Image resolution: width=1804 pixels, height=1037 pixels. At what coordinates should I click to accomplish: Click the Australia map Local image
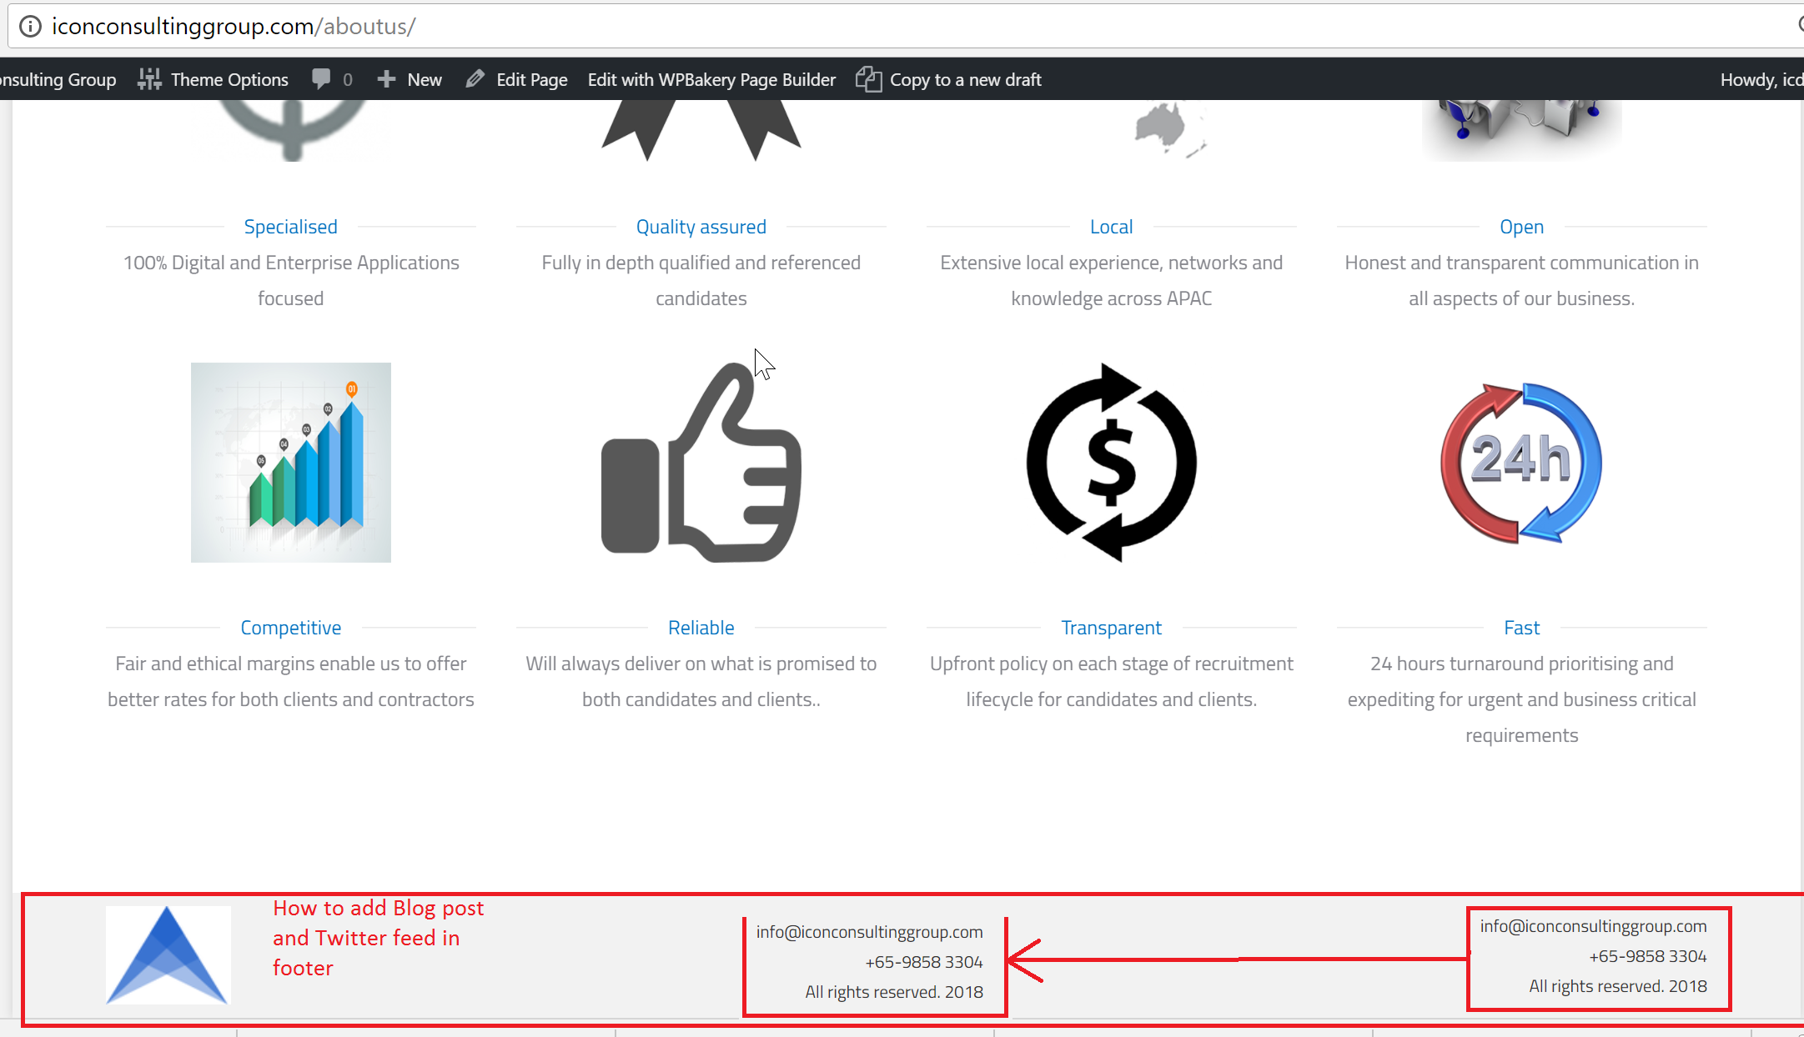coord(1171,130)
